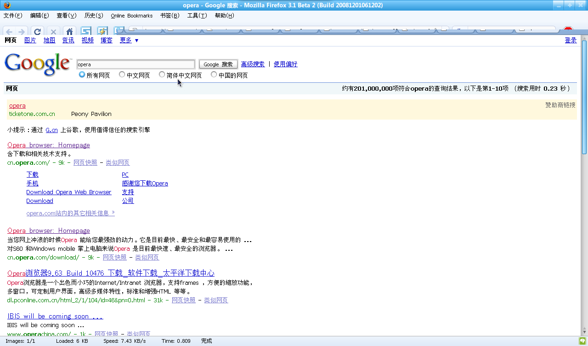Image resolution: width=588 pixels, height=346 pixels.
Task: Open the 高级搜索 link
Action: (253, 64)
